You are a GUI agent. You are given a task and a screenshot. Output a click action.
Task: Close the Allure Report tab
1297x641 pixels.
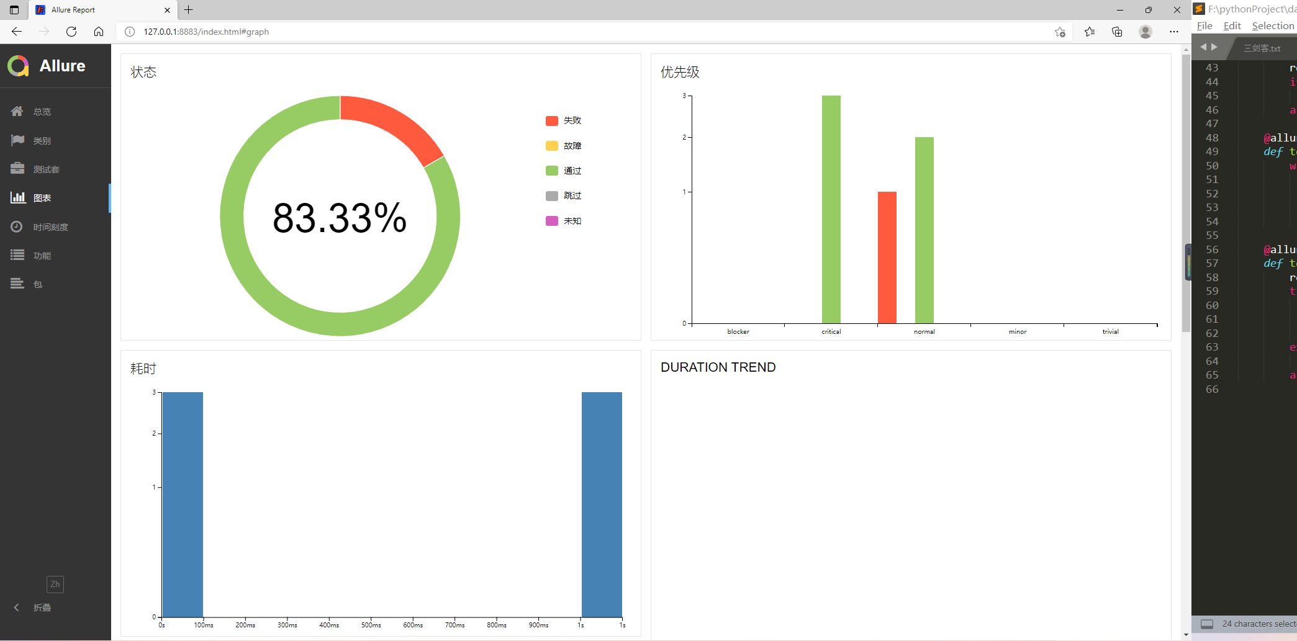[x=167, y=10]
